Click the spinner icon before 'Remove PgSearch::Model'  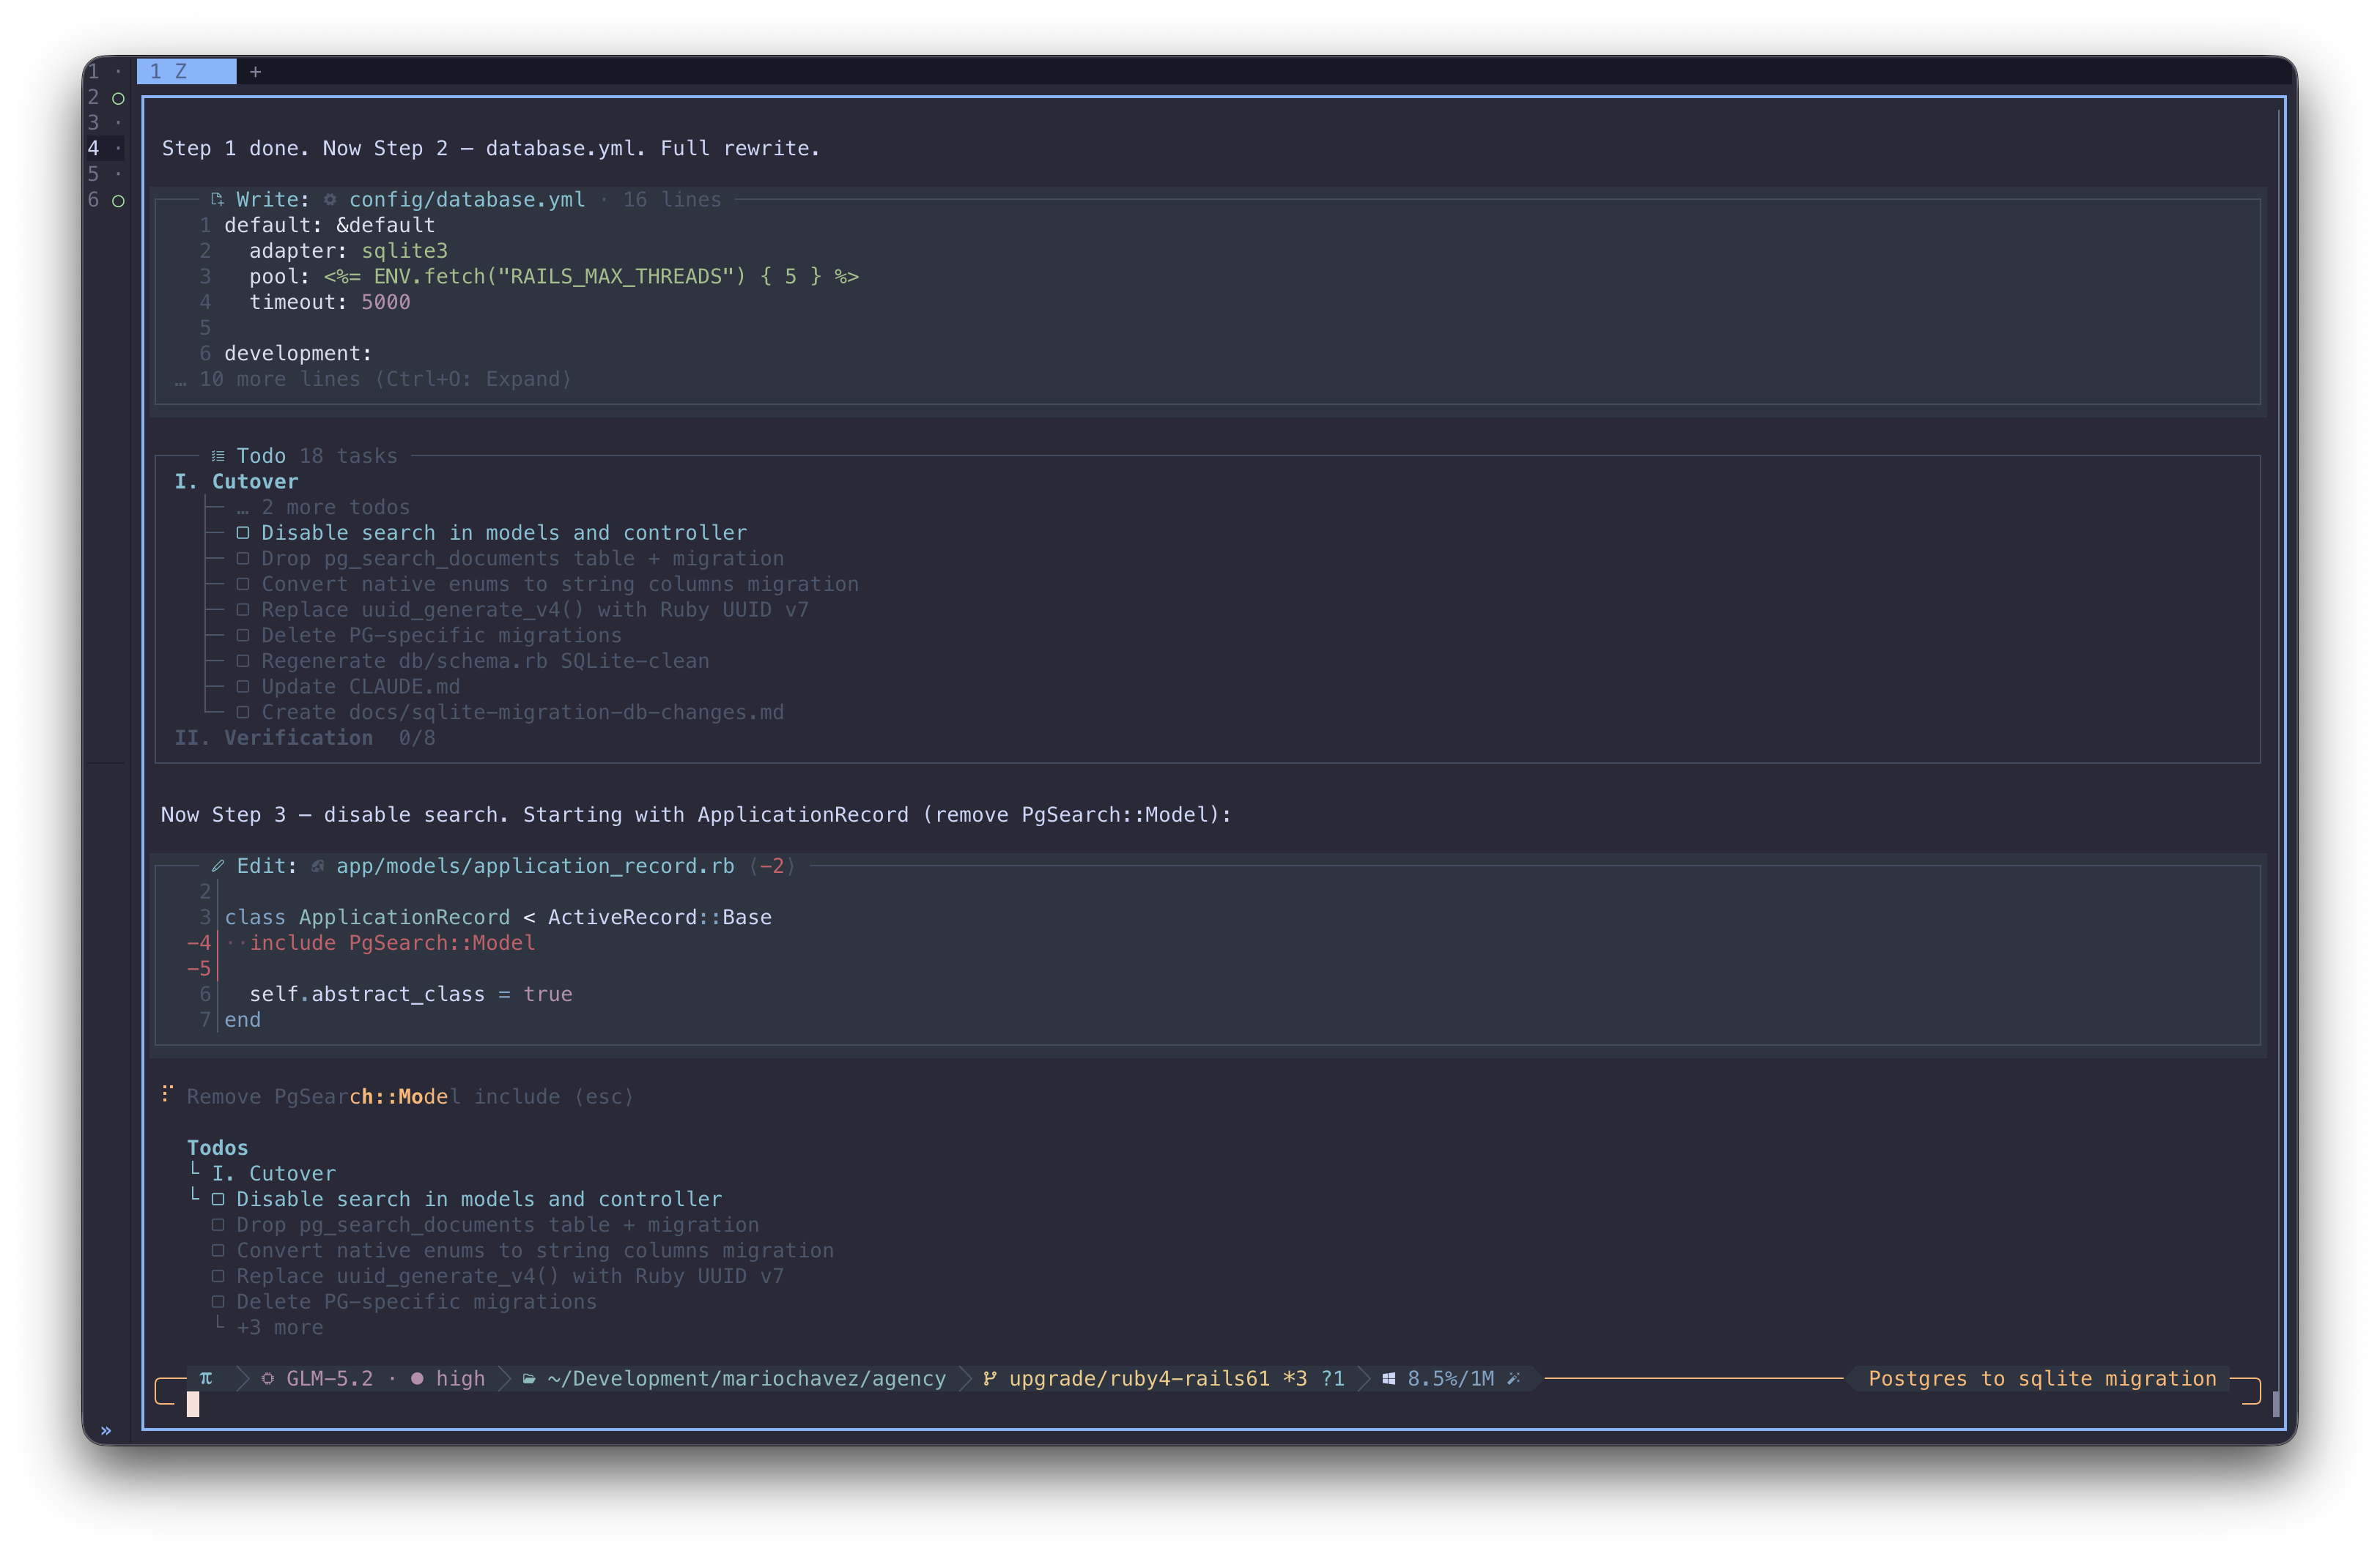click(x=168, y=1093)
